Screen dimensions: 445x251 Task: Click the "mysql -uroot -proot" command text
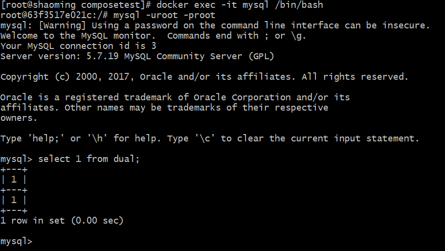coord(164,15)
